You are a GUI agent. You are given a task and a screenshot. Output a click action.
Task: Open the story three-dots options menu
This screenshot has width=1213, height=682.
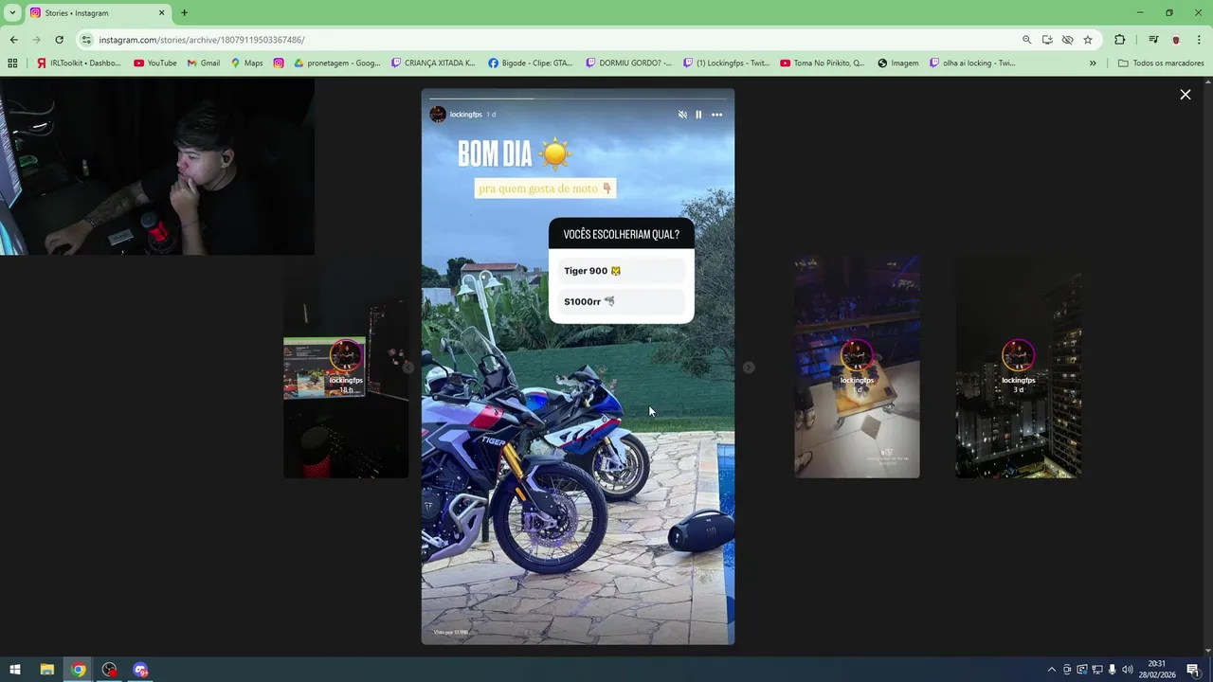pos(716,115)
